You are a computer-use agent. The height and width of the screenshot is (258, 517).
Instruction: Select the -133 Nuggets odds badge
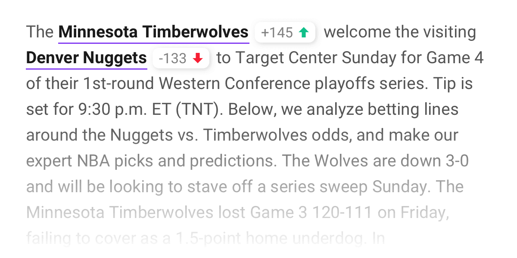[181, 58]
